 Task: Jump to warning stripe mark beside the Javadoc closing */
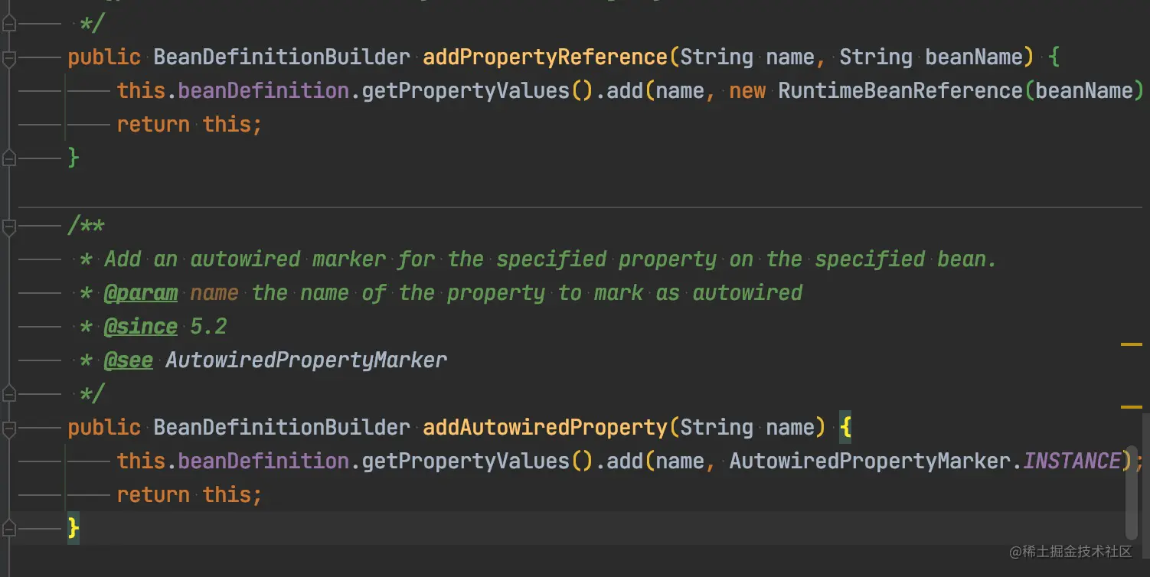pos(1131,407)
